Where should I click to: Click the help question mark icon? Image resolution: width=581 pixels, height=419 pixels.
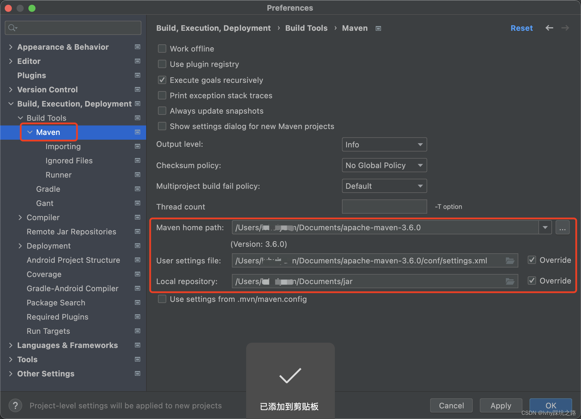15,405
